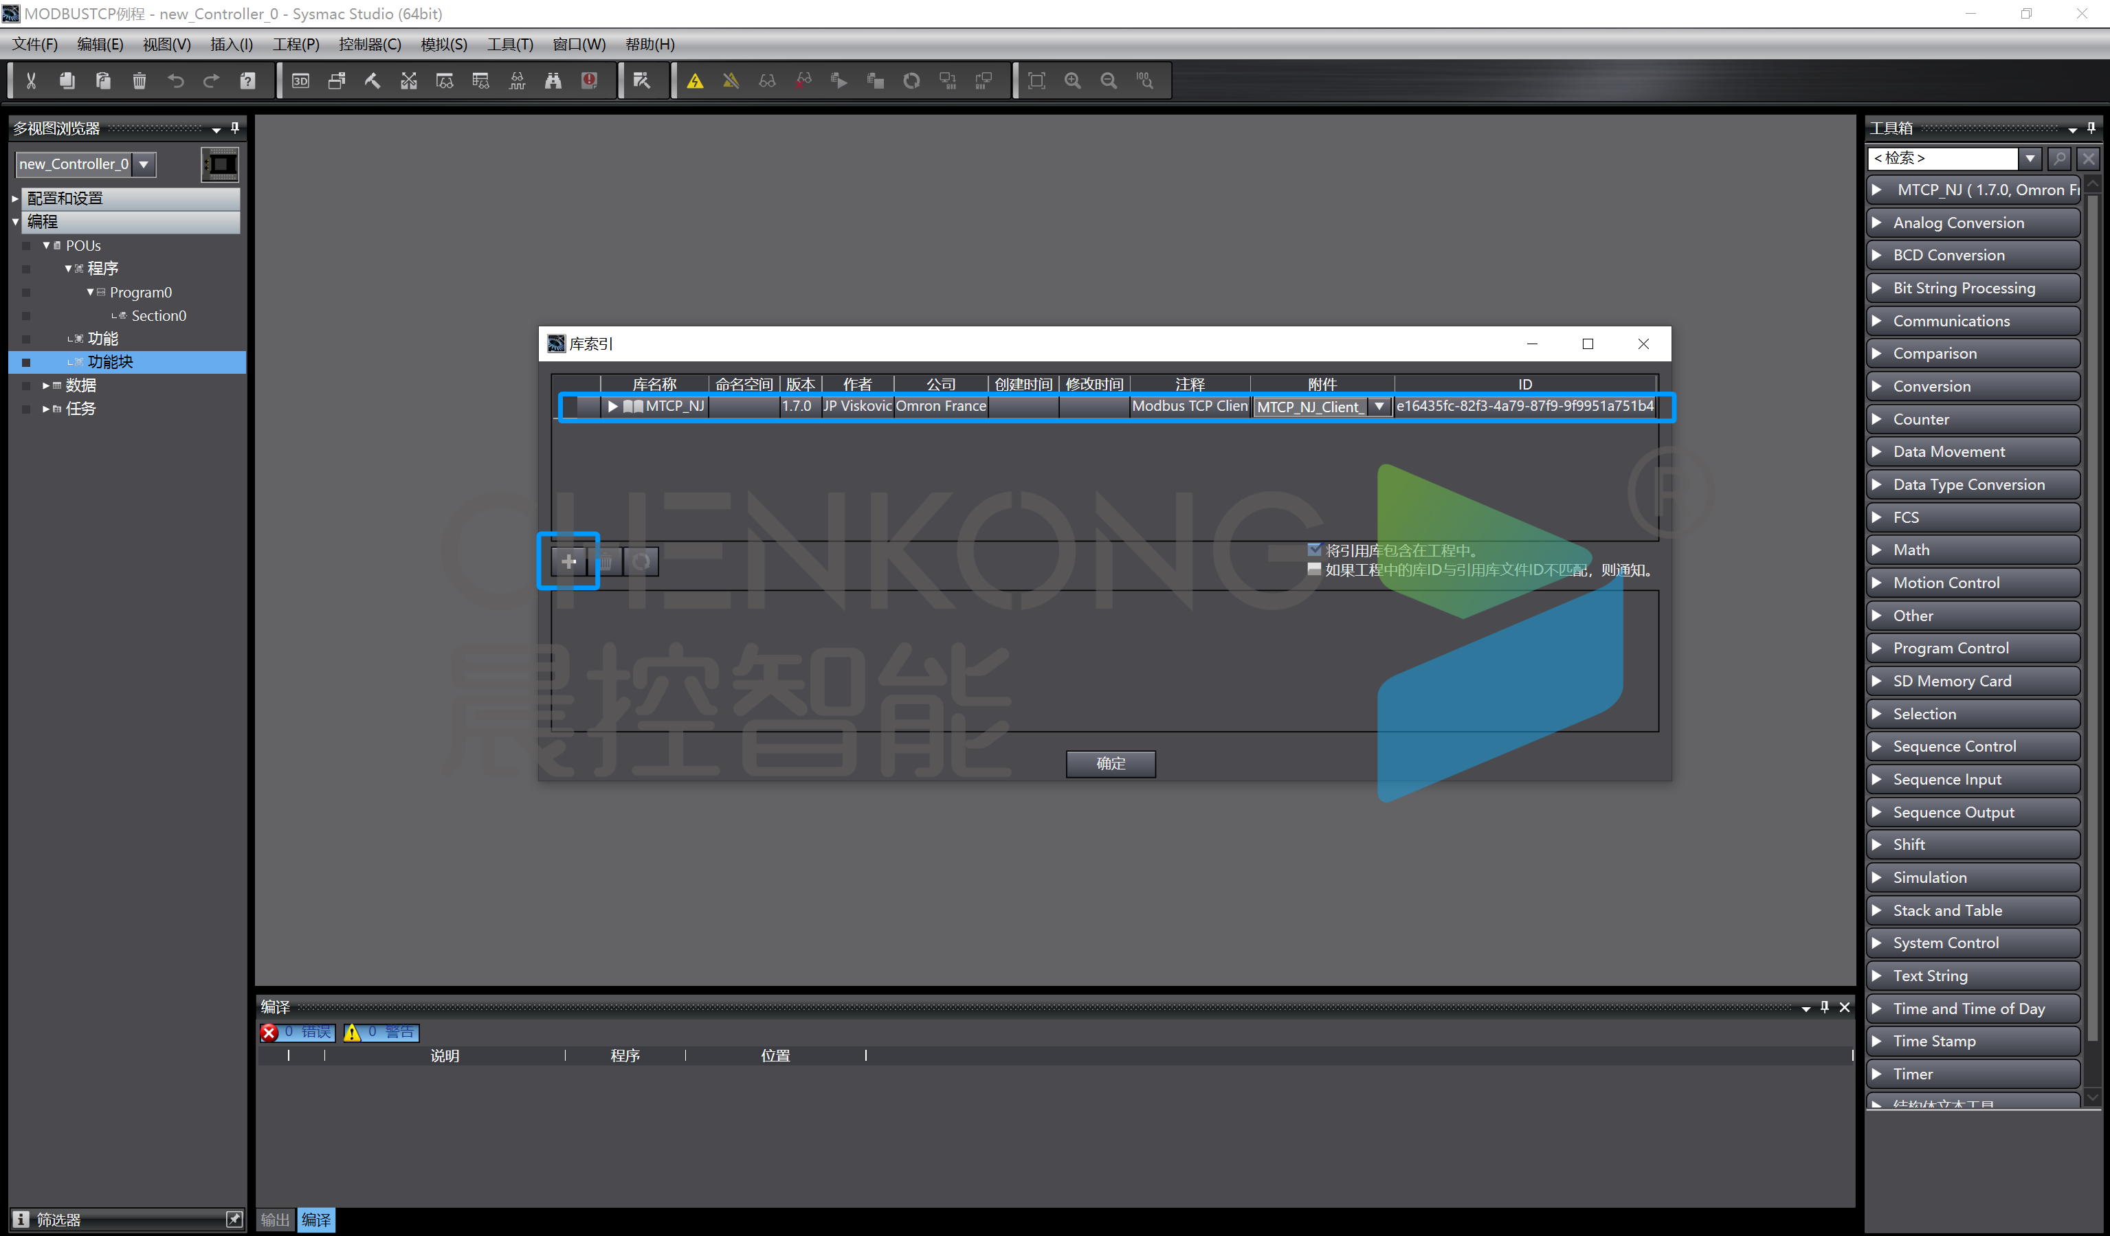Select 功能块 in the project tree

coord(110,361)
